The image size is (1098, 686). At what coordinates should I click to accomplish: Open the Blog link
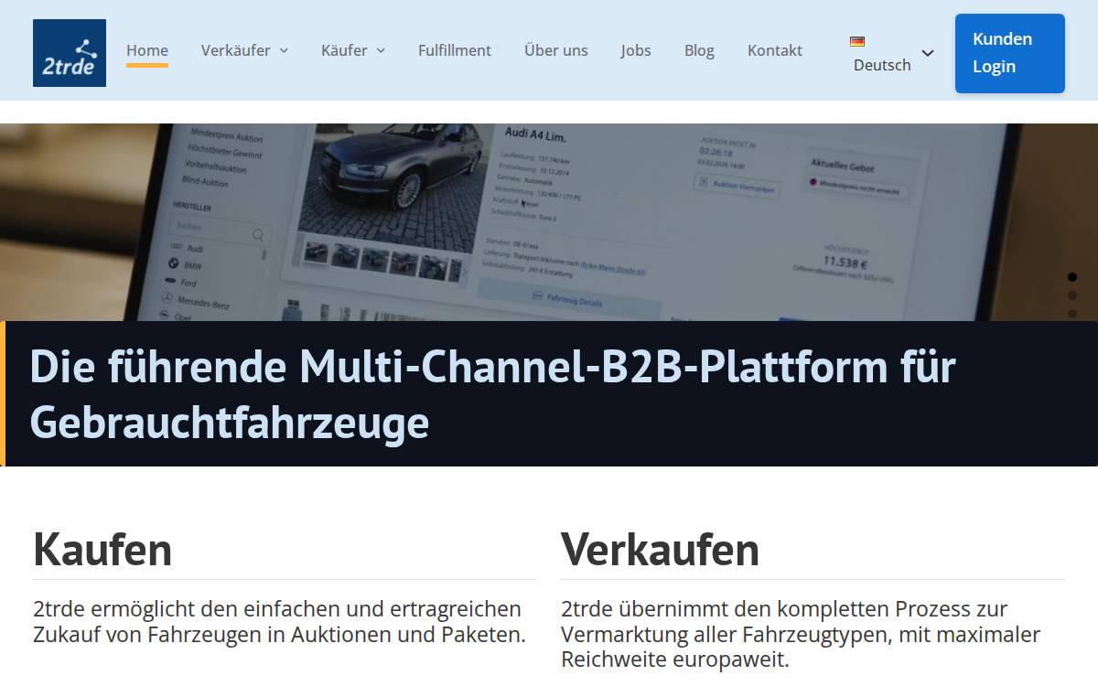point(699,50)
